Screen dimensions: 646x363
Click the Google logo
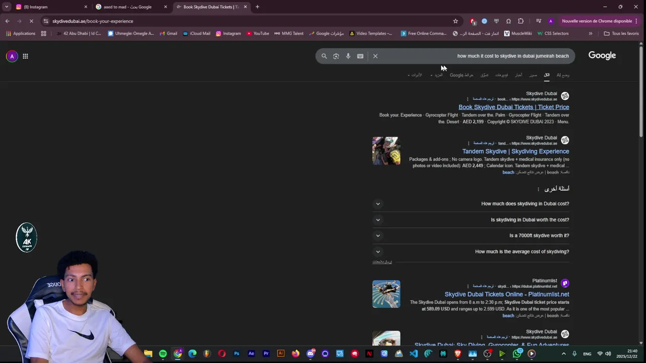(x=602, y=55)
